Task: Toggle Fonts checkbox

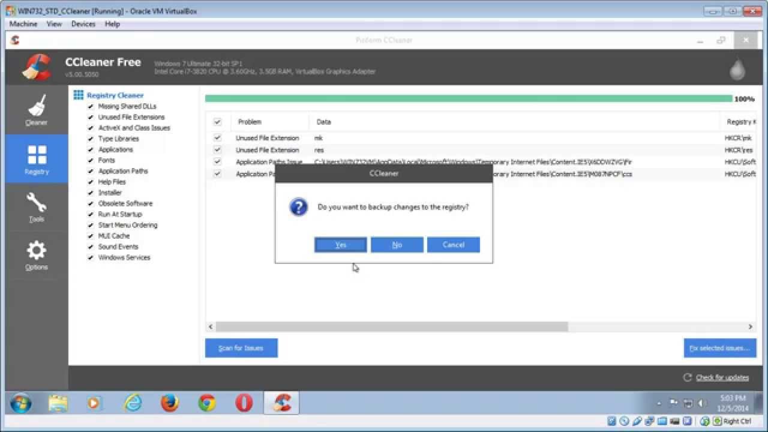Action: click(x=91, y=160)
